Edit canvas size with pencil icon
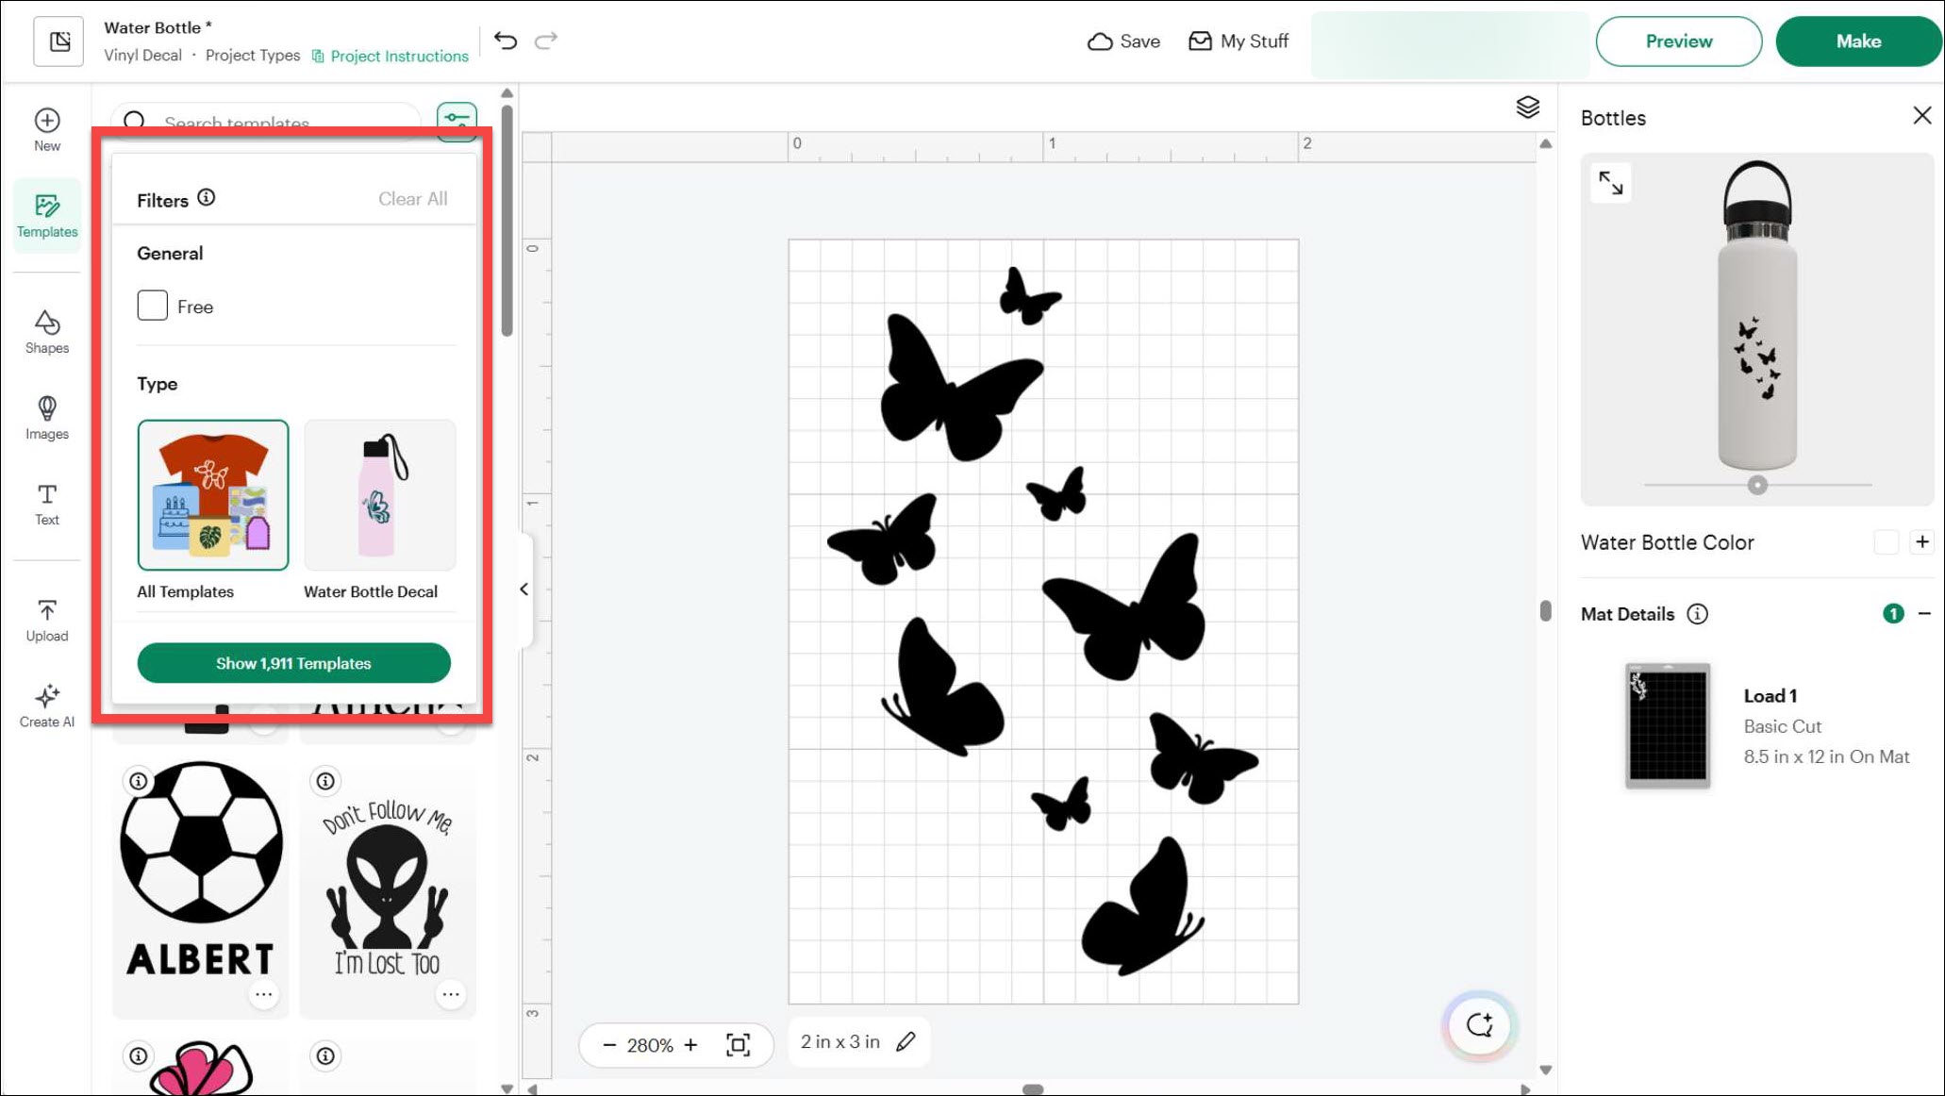 906,1041
